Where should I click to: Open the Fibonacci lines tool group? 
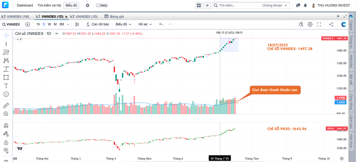(x=6, y=52)
